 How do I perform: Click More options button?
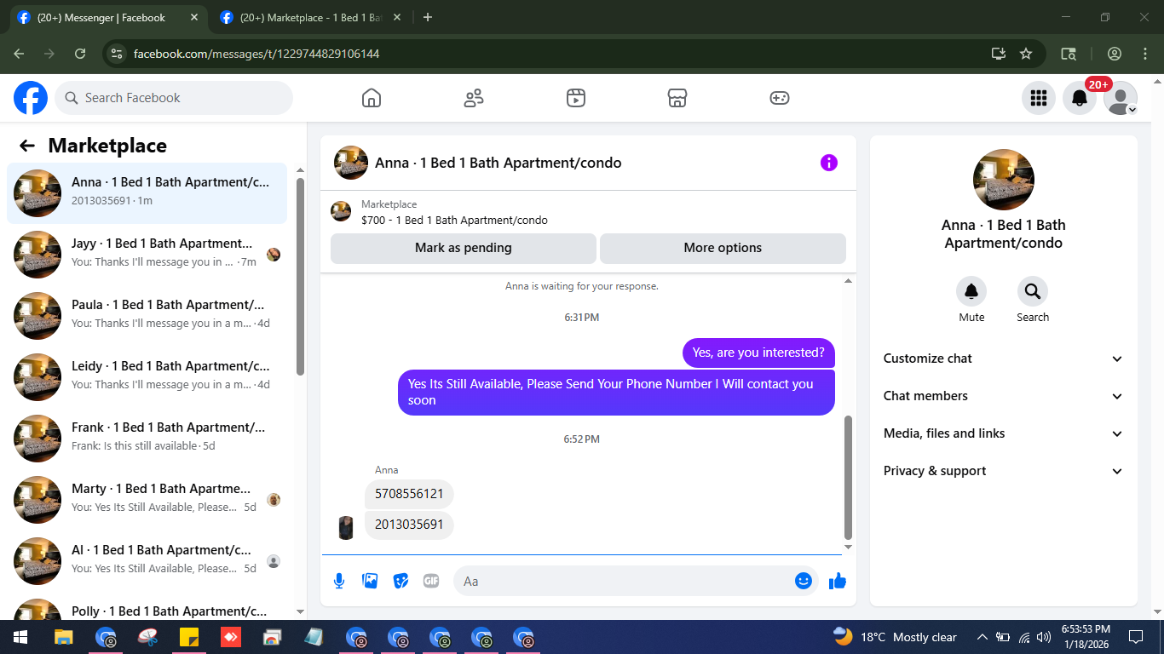[x=723, y=248]
